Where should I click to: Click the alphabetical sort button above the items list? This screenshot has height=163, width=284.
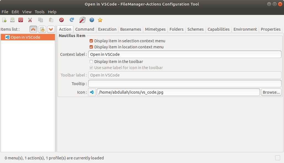(x=42, y=29)
